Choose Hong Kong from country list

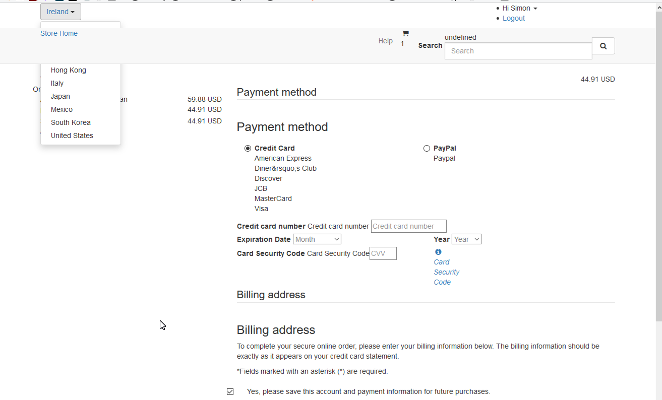[69, 71]
